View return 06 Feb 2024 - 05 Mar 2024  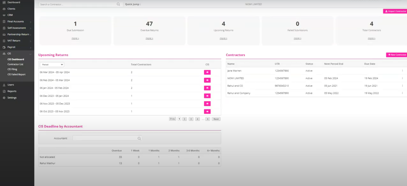[207, 80]
